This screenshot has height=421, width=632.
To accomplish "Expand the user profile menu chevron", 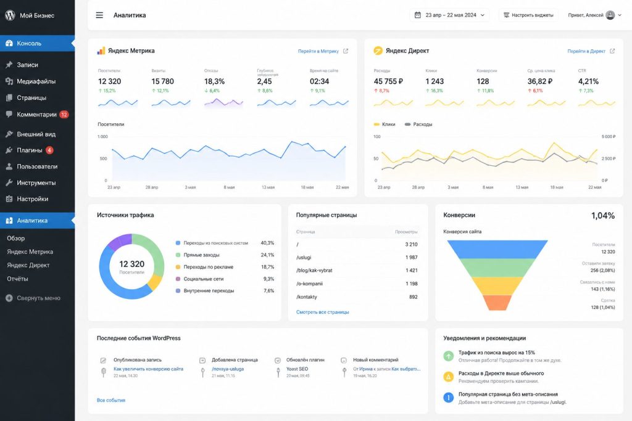I will click(620, 15).
